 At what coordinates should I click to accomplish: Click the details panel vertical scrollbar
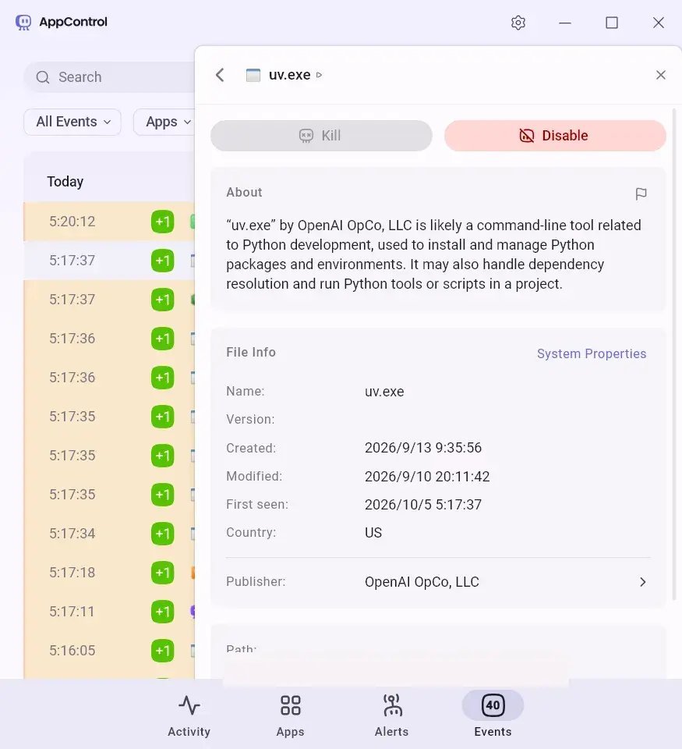click(x=674, y=353)
